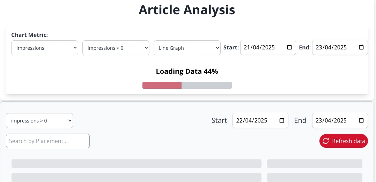Open the Impressions chart metric dropdown
The image size is (376, 182).
point(45,48)
